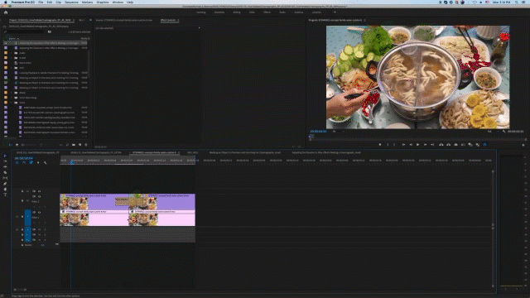Collapse the Stock bin

click(x=11, y=103)
